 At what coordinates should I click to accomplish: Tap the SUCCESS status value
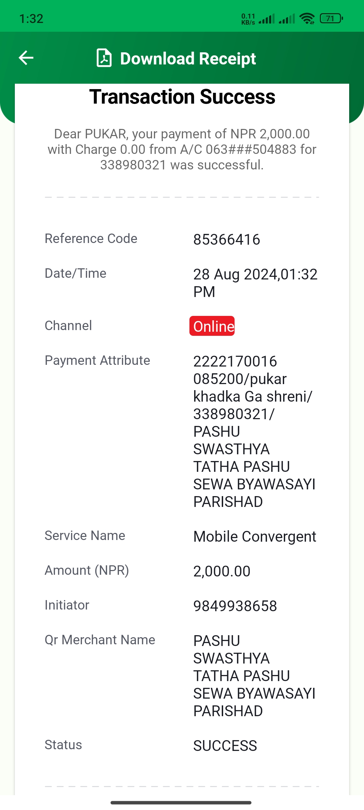click(x=225, y=746)
